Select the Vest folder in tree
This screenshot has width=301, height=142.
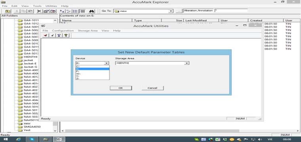click(x=27, y=130)
